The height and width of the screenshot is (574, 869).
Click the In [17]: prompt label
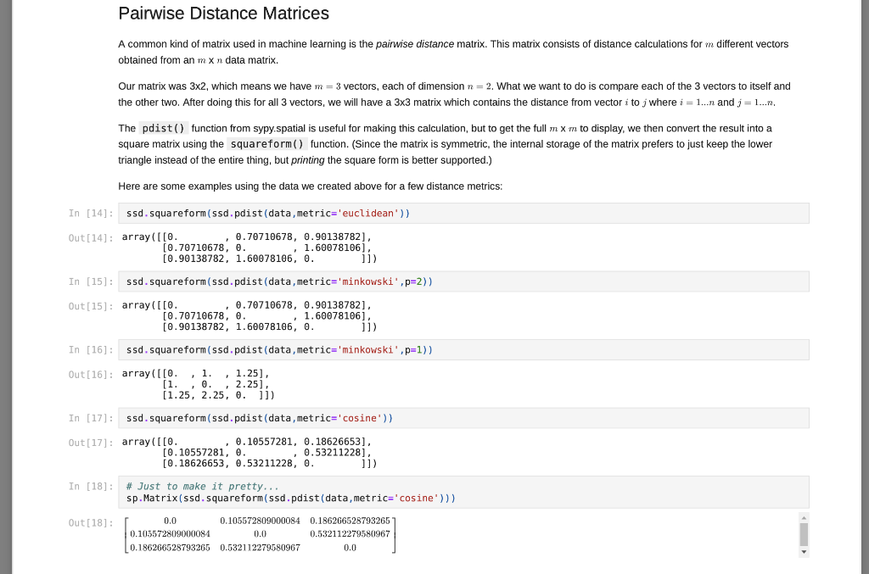(x=89, y=418)
